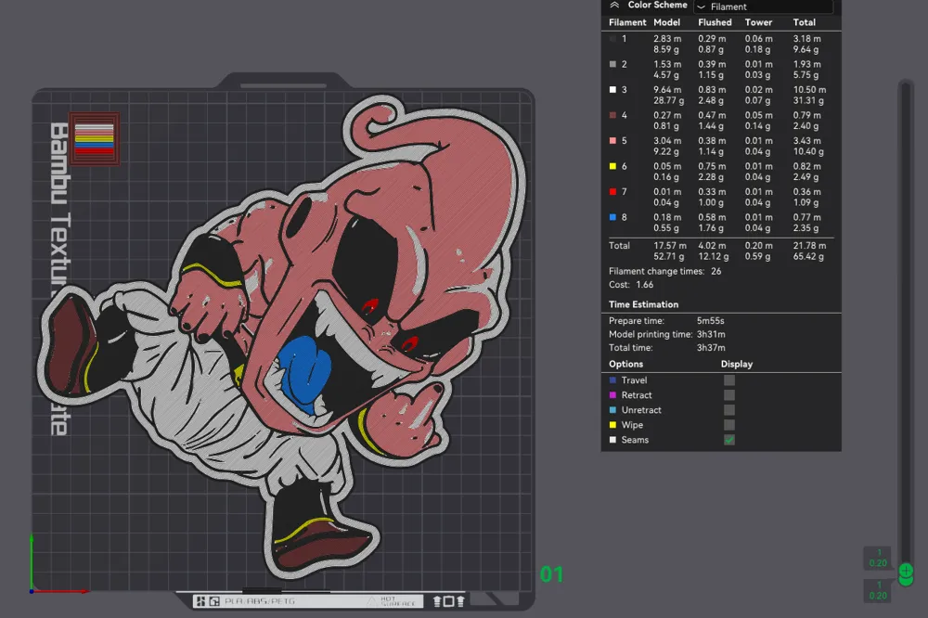The image size is (928, 618).
Task: Click the Options section heading
Action: (x=625, y=364)
